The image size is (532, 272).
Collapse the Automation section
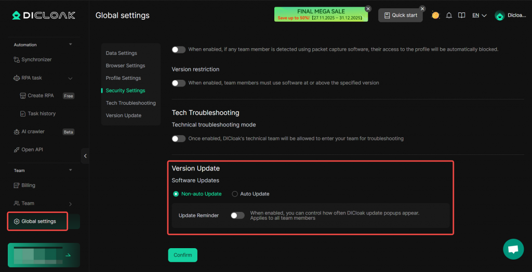click(x=70, y=45)
